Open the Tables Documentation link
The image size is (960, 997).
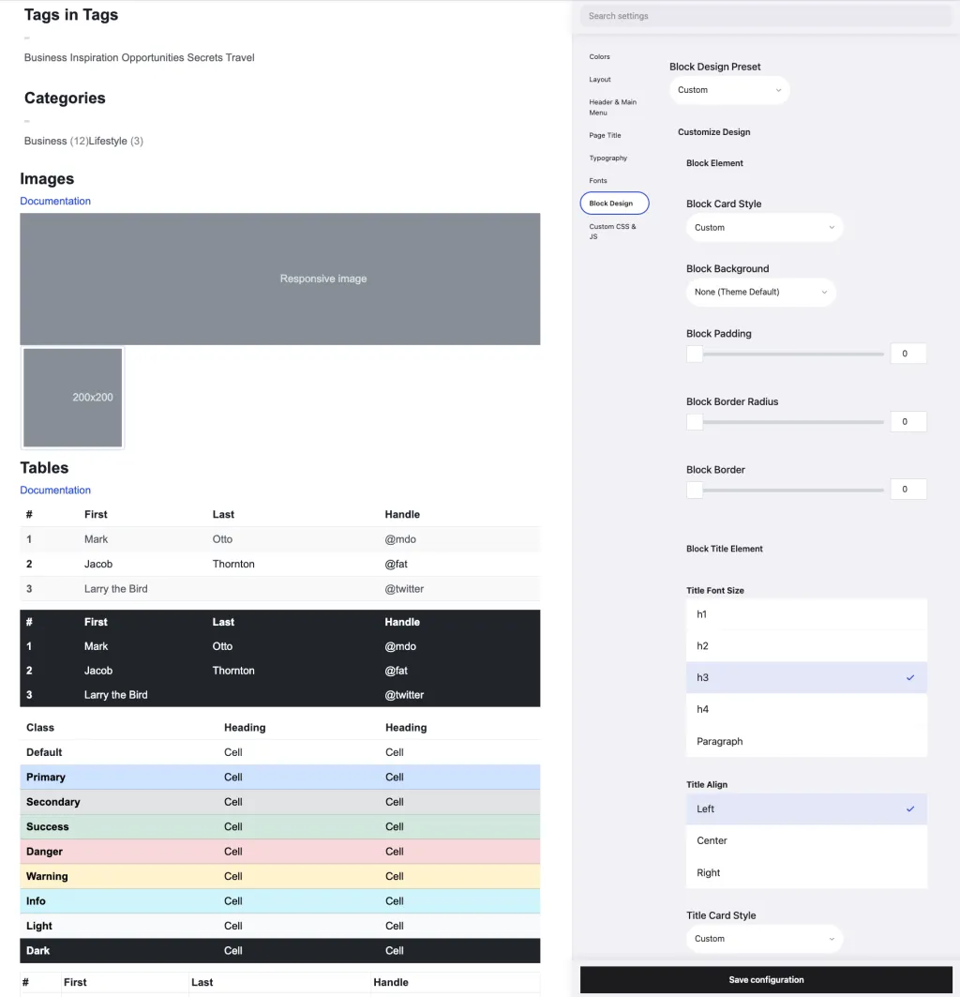[55, 490]
